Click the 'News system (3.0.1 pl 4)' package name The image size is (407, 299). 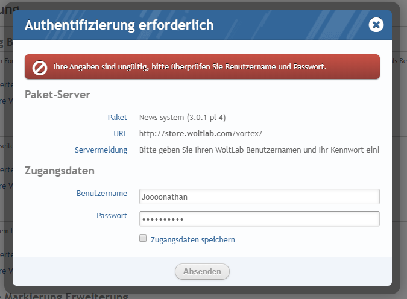pos(182,117)
